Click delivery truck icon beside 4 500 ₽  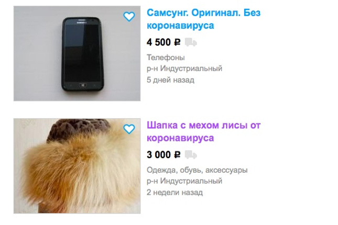pos(191,42)
